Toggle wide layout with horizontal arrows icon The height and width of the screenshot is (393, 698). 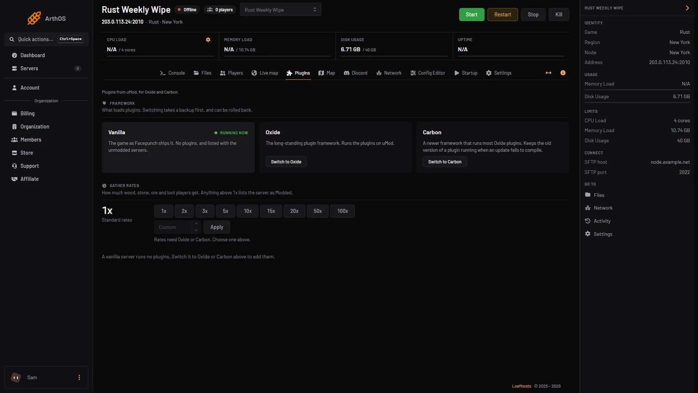click(548, 73)
